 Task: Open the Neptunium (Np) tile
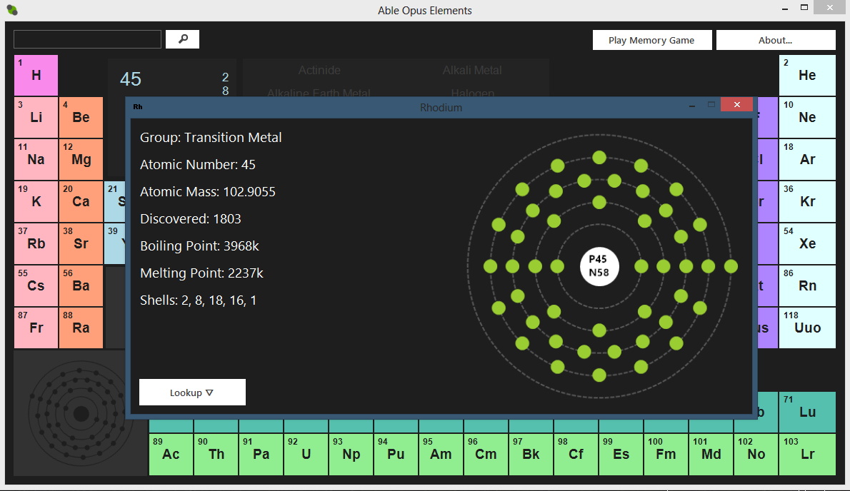tap(351, 454)
